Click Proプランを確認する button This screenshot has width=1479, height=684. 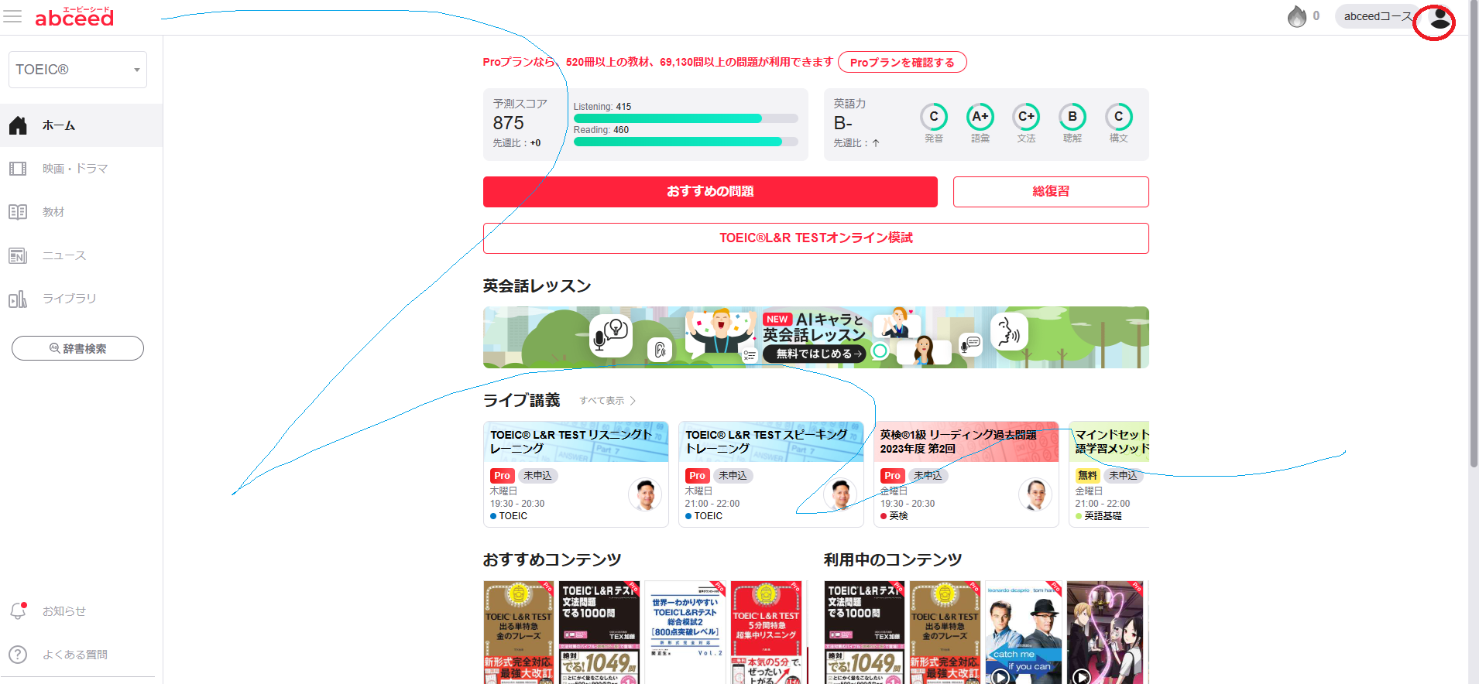click(902, 62)
